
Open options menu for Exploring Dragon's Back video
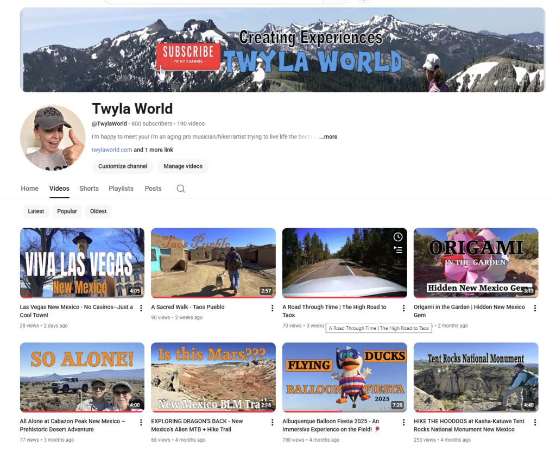tap(272, 422)
